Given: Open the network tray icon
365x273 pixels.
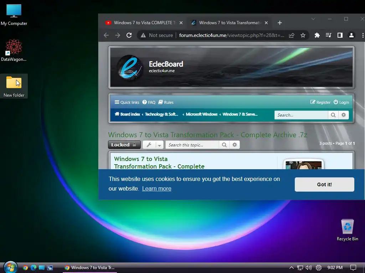Looking at the screenshot, I should pos(300,268).
